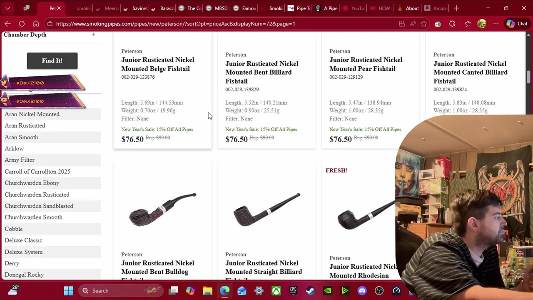Viewport: 533px width, 300px height.
Task: Open Junior Rusticated Nickel Mounted Belge Fishtail
Action: coord(157,64)
